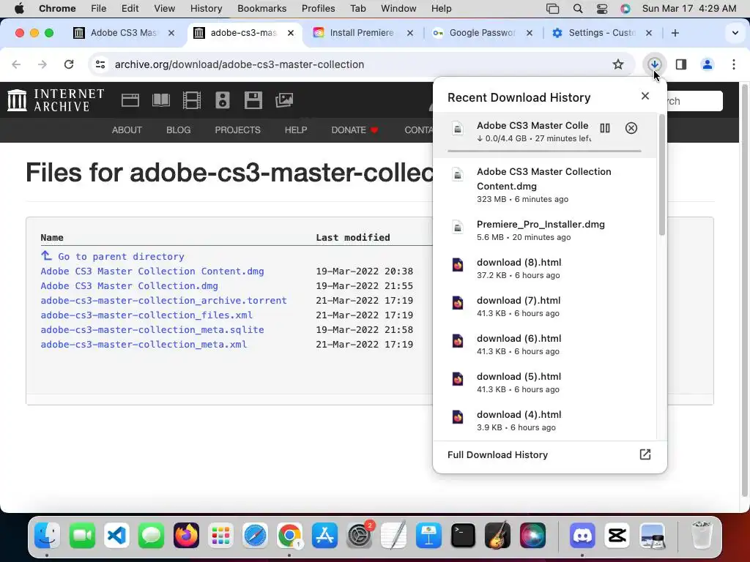
Task: Click the download progress bar
Action: coord(544,151)
